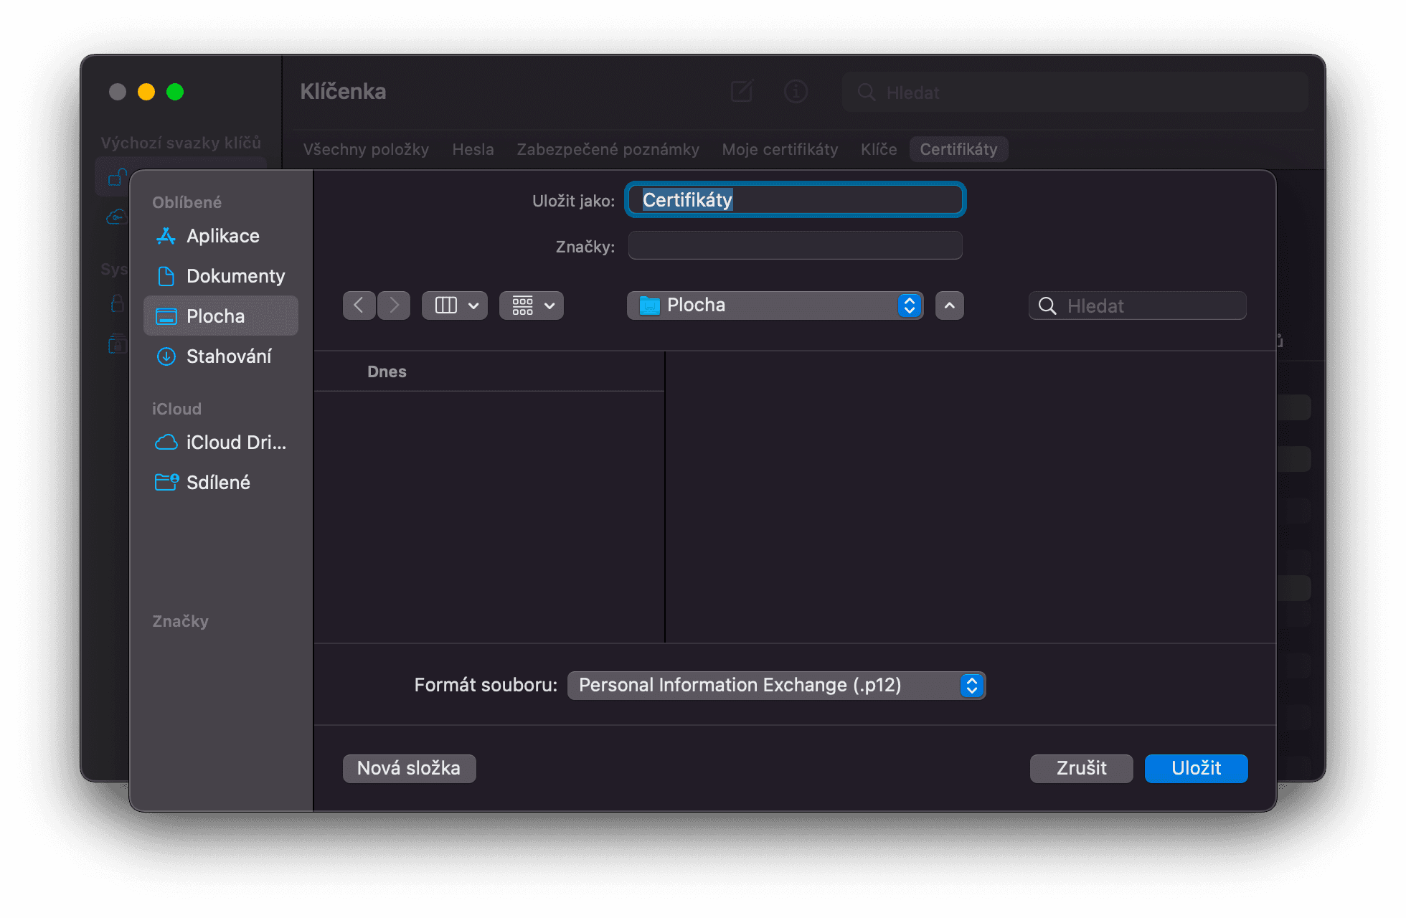This screenshot has width=1406, height=918.
Task: Open the Formát souboru format dropdown
Action: click(x=776, y=686)
